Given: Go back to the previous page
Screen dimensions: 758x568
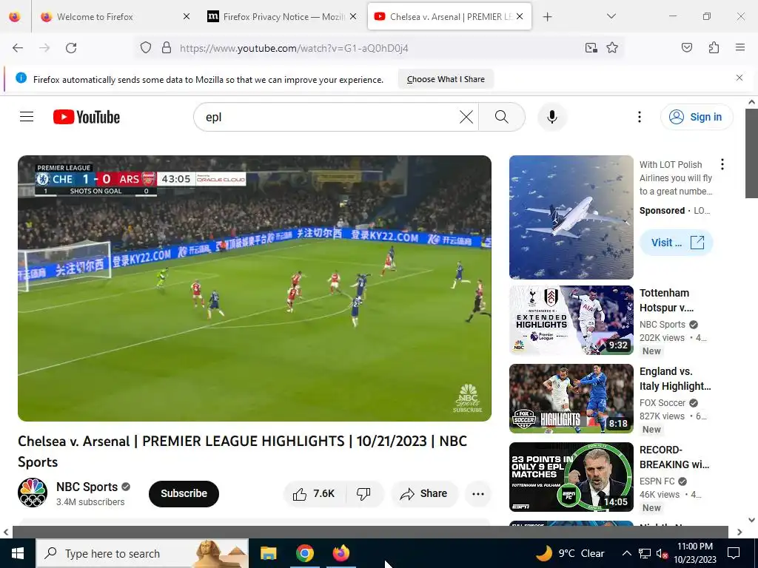Looking at the screenshot, I should [x=18, y=48].
